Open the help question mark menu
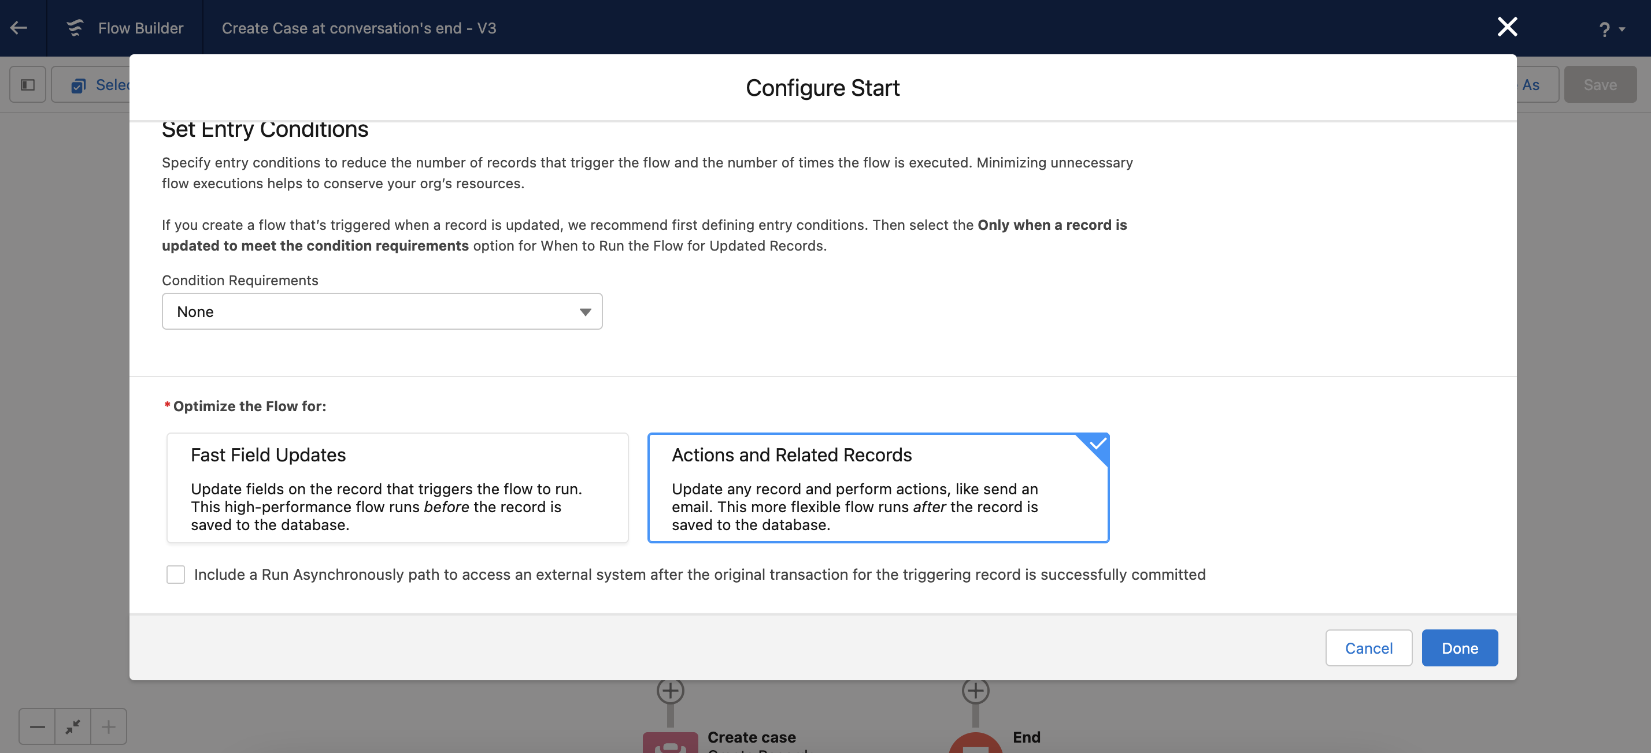 click(x=1612, y=29)
